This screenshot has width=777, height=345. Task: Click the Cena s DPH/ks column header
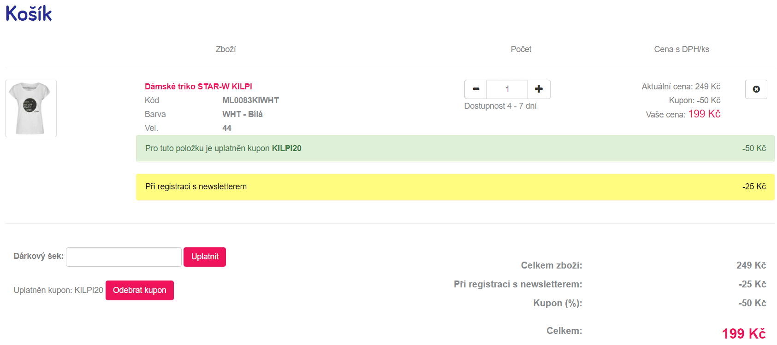(x=682, y=49)
